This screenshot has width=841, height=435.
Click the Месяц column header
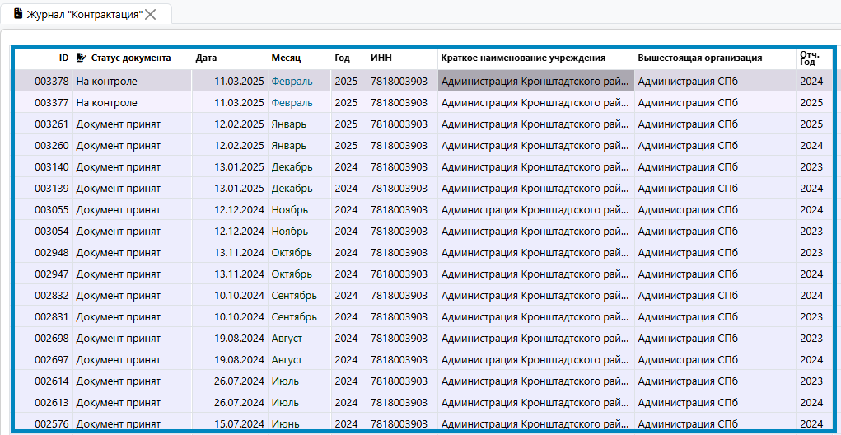point(286,58)
